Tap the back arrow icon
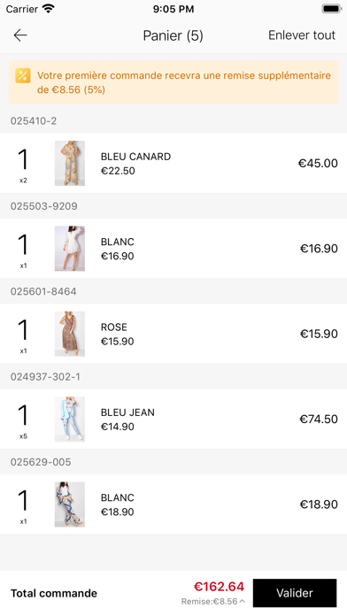This screenshot has width=347, height=616. click(x=20, y=35)
